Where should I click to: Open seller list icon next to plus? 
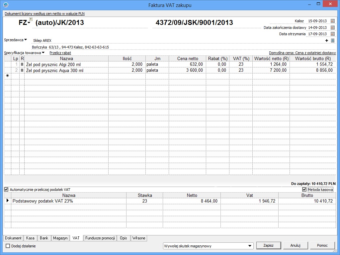(x=333, y=41)
